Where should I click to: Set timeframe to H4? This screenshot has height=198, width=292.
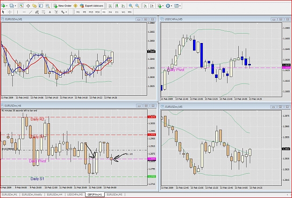point(110,12)
